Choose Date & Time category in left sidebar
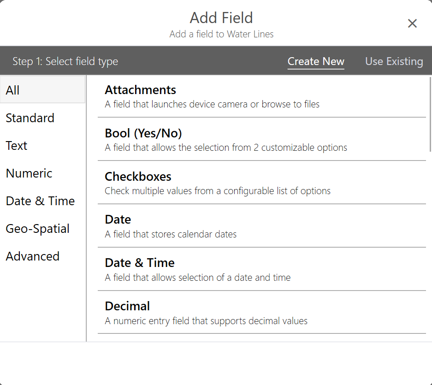 (40, 201)
